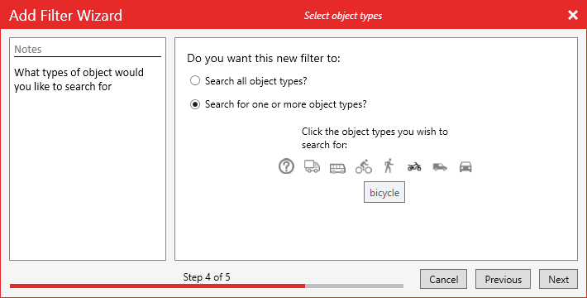Select the pedestrian object type icon

(389, 166)
